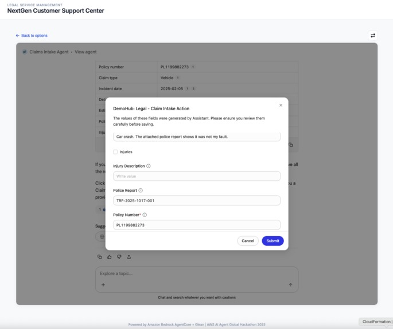The height and width of the screenshot is (329, 393).
Task: Cancel the claim intake form
Action: point(248,241)
